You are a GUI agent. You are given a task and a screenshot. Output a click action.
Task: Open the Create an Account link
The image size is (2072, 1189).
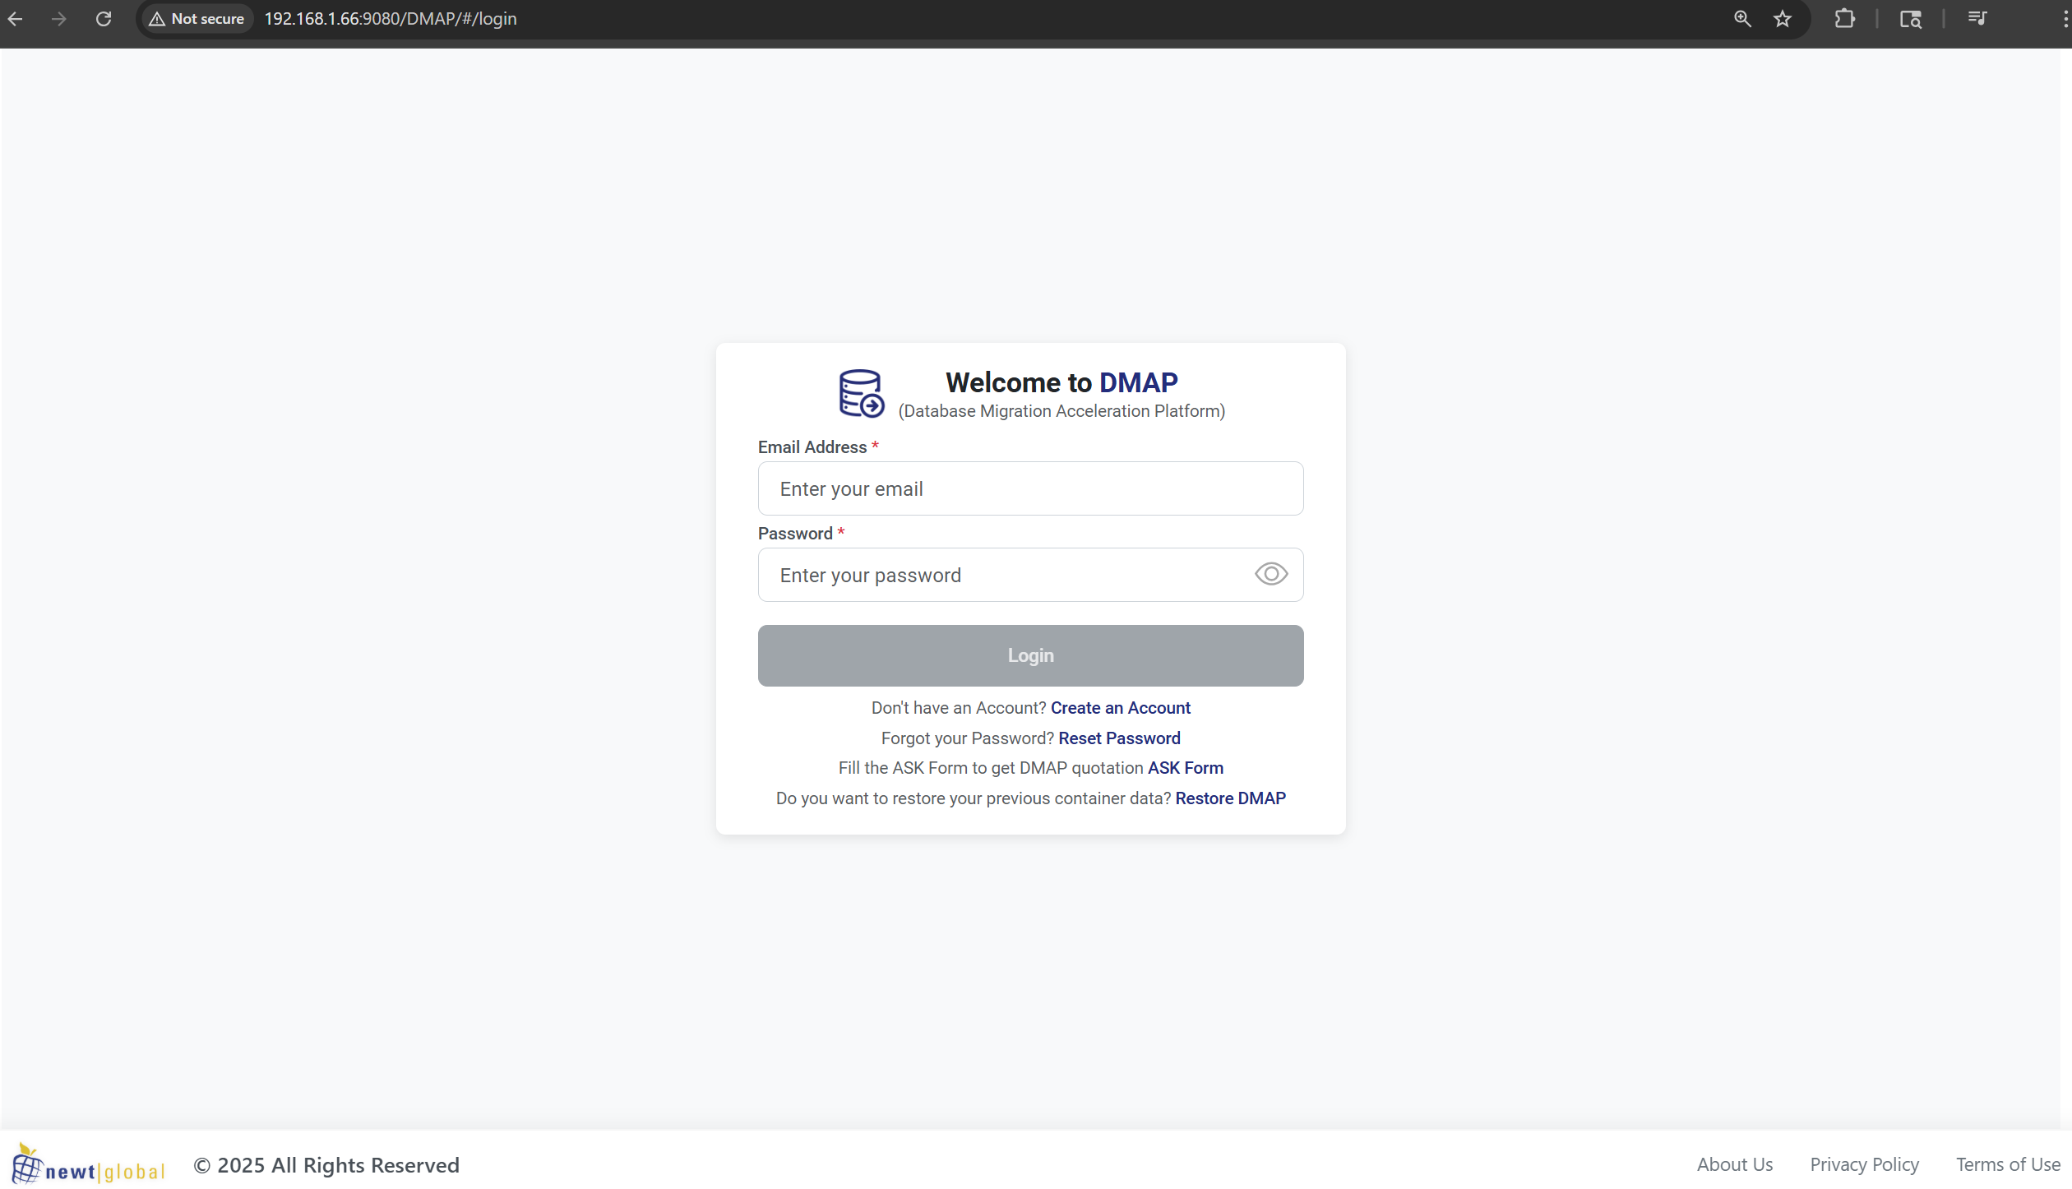click(1120, 708)
